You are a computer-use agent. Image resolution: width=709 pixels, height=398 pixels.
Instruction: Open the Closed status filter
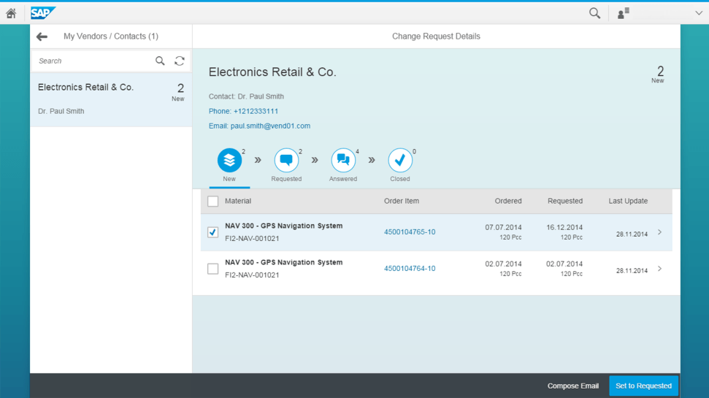(x=400, y=161)
